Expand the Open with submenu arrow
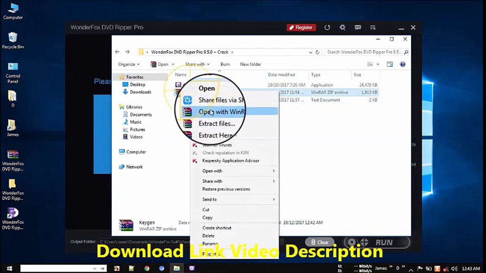 coord(274,171)
